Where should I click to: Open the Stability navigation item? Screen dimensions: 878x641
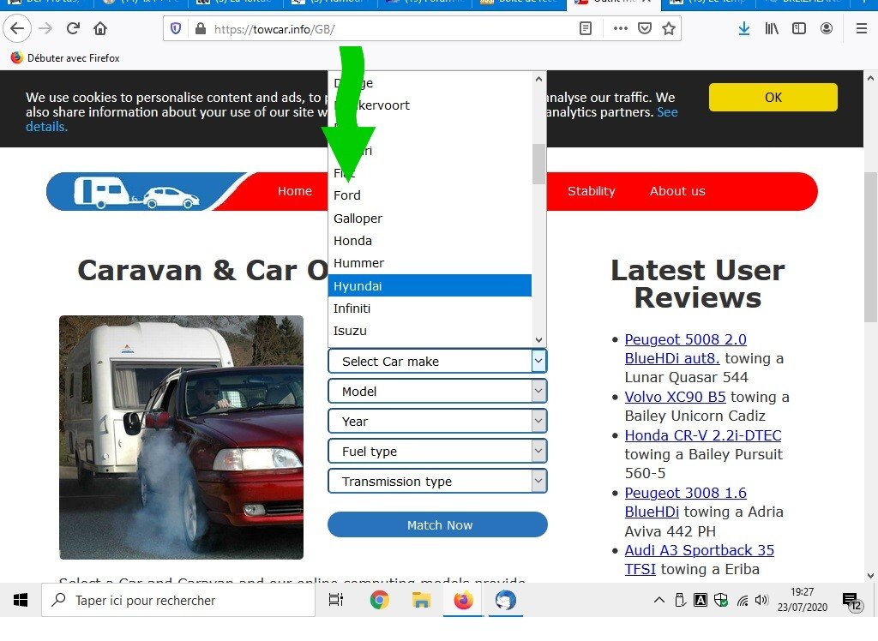point(592,191)
